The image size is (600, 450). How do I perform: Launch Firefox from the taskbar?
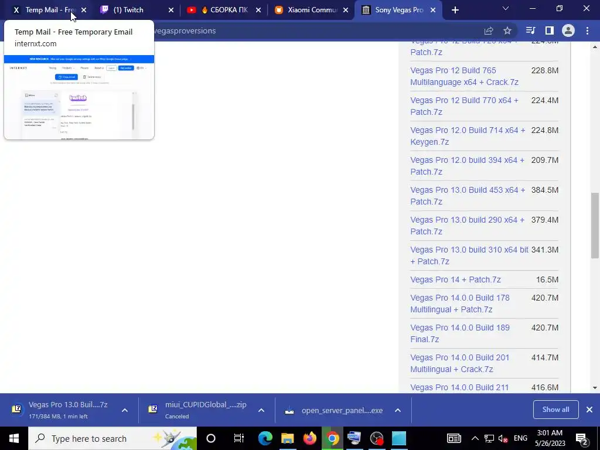309,438
